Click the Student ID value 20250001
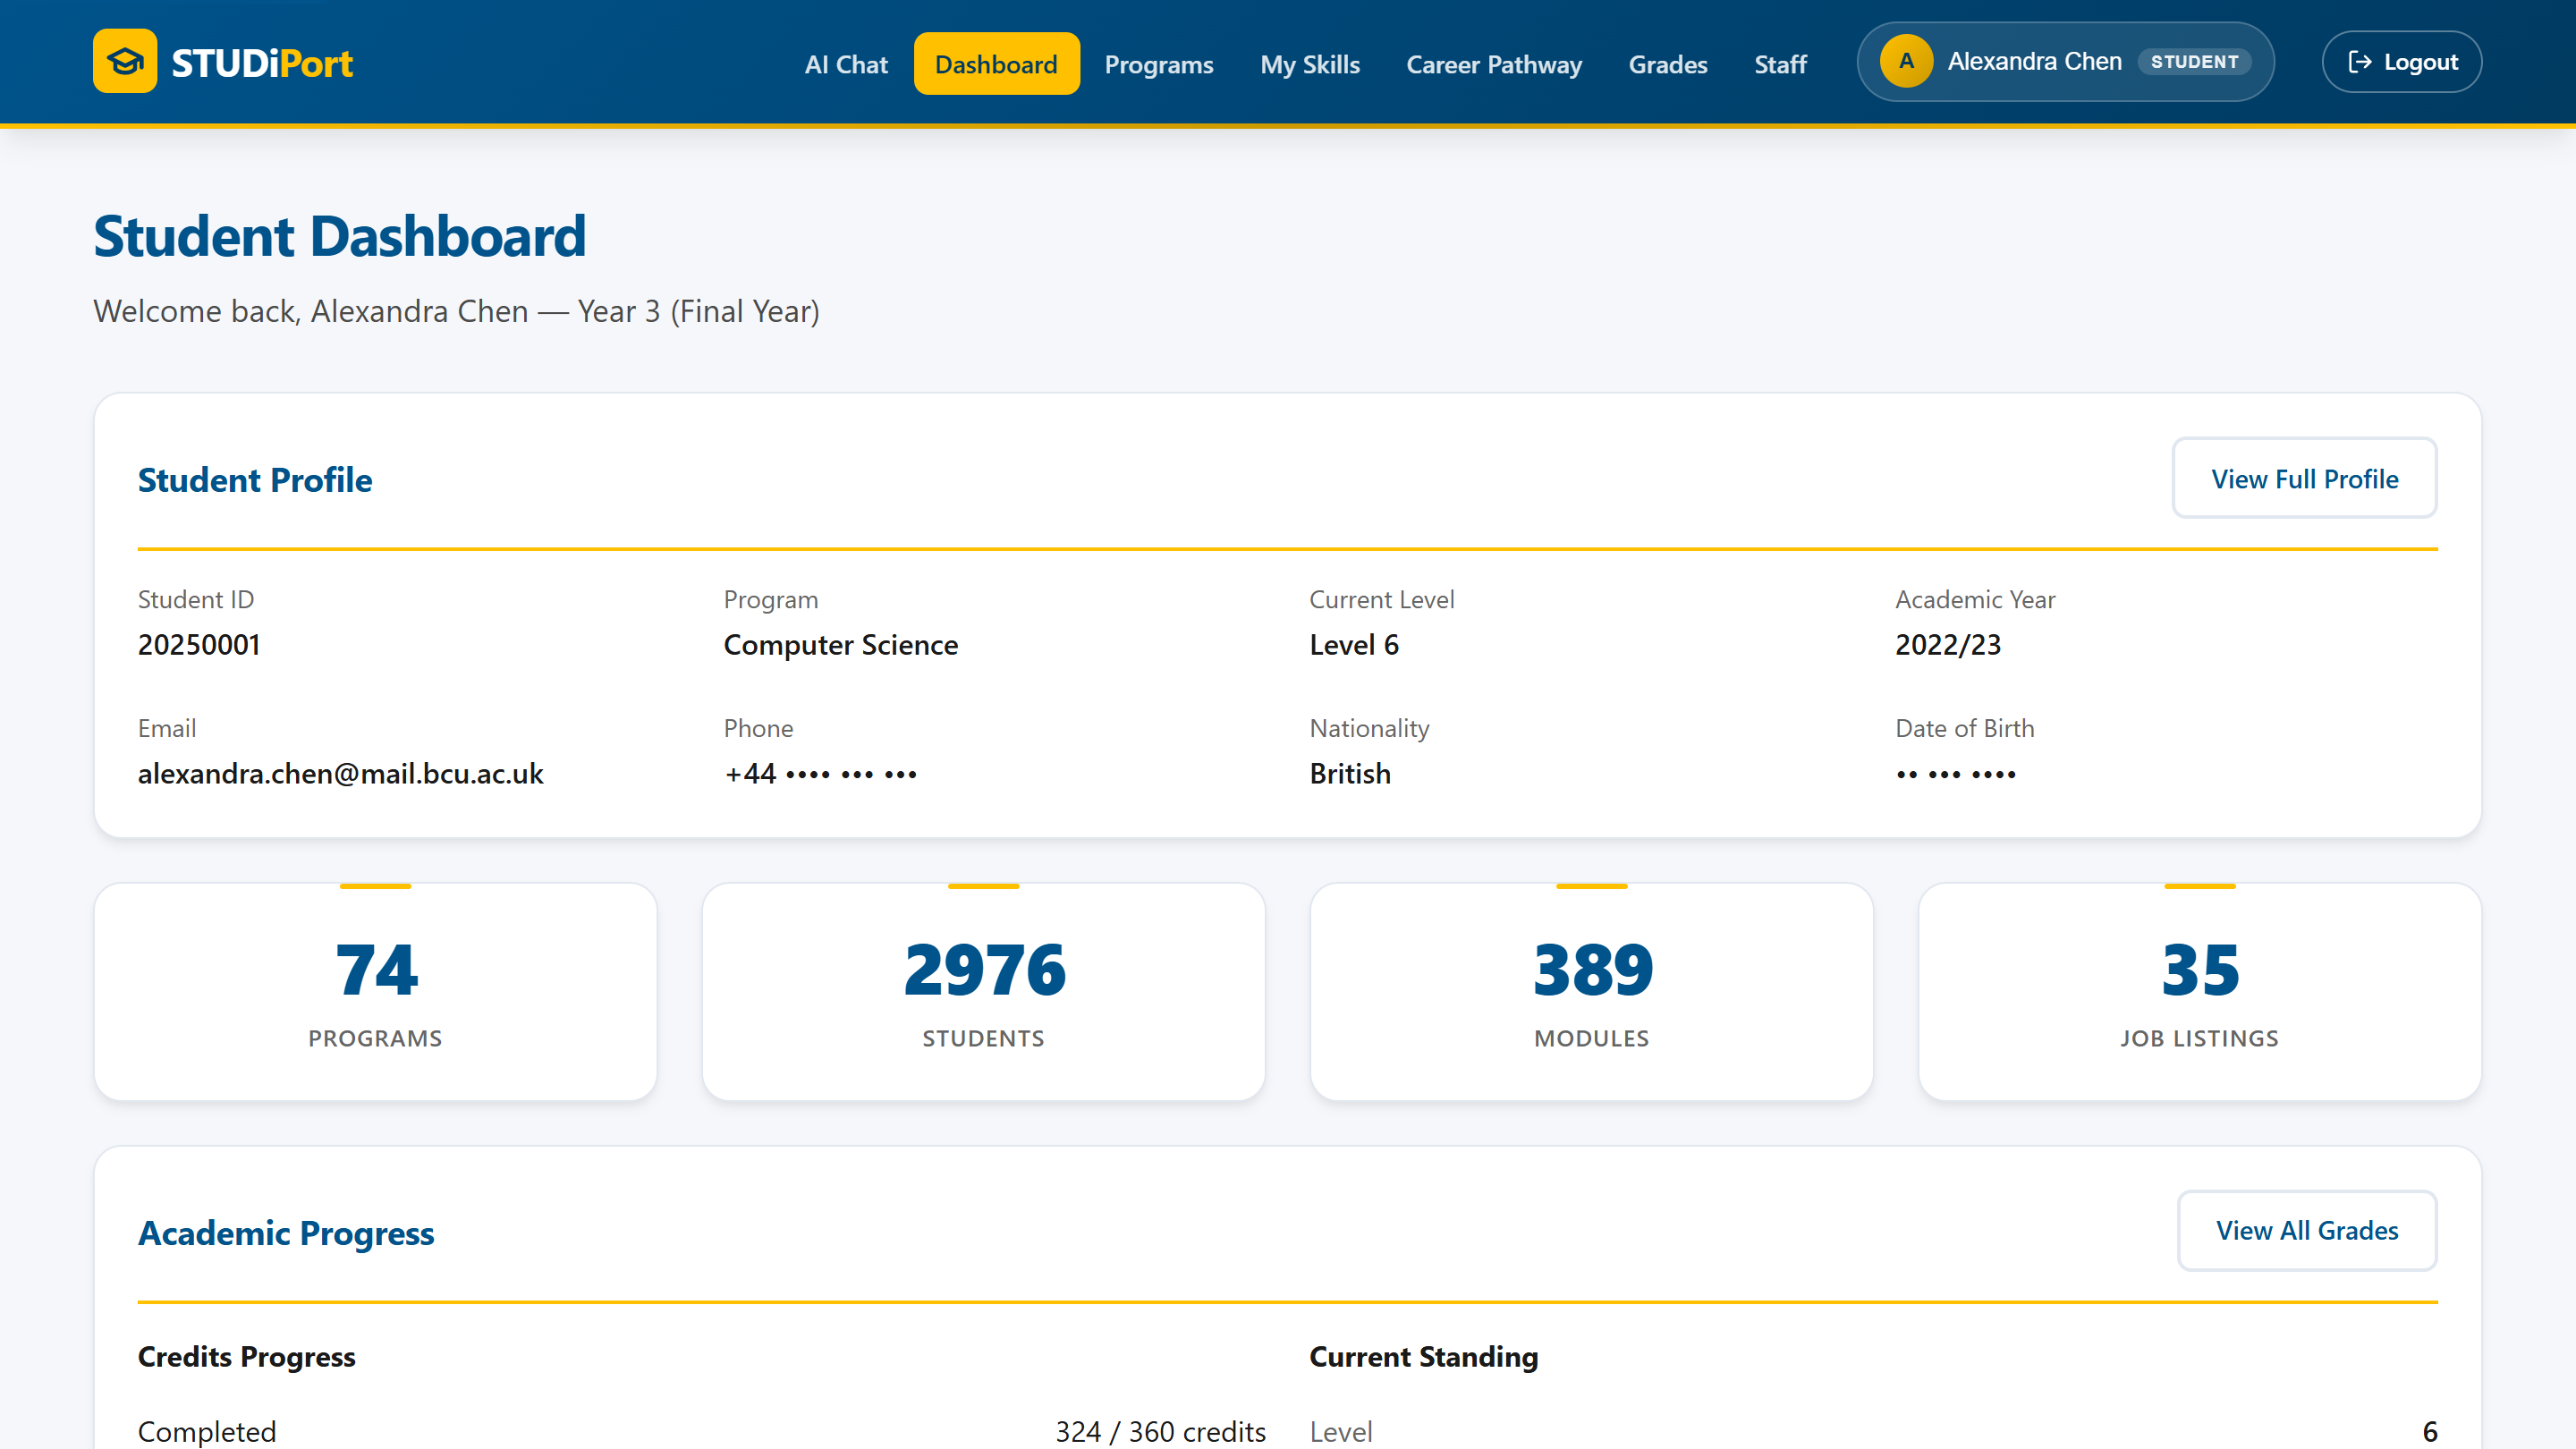Viewport: 2576px width, 1449px height. point(199,644)
